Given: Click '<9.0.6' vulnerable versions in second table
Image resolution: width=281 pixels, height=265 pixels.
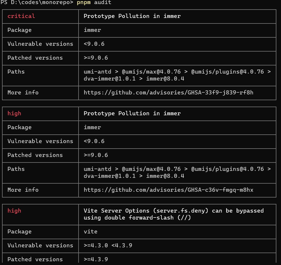Looking at the screenshot, I should pyautogui.click(x=94, y=141).
